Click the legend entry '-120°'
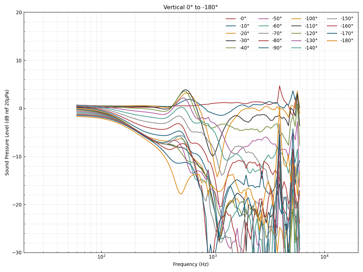Viewport: 363px width, 272px height. coord(304,33)
